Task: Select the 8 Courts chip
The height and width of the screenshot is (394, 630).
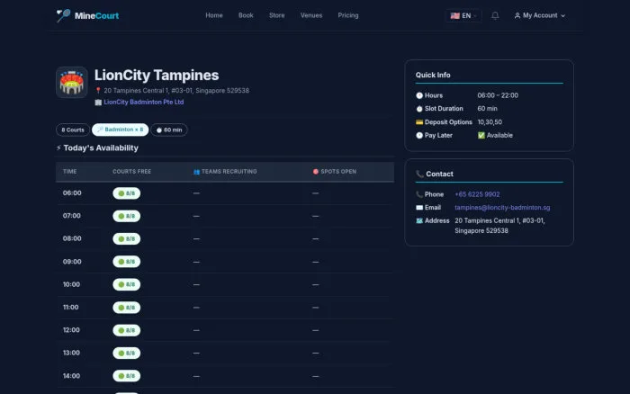Action: (x=73, y=130)
